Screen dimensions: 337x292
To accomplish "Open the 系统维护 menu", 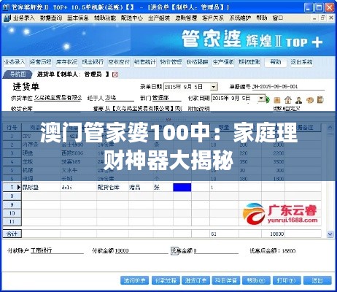I will tap(240, 18).
